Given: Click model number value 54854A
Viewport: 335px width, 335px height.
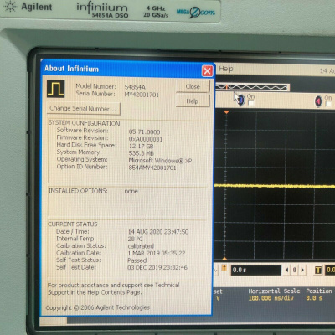Looking at the screenshot, I should coord(135,87).
